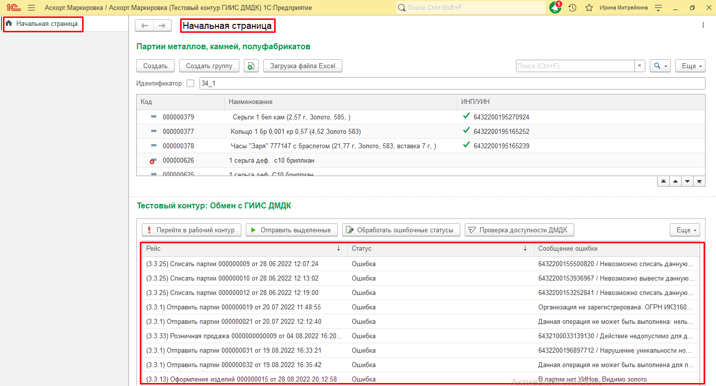Click user name Ирина Митрейкина
Viewport: 716px width, 386px height.
[x=623, y=8]
